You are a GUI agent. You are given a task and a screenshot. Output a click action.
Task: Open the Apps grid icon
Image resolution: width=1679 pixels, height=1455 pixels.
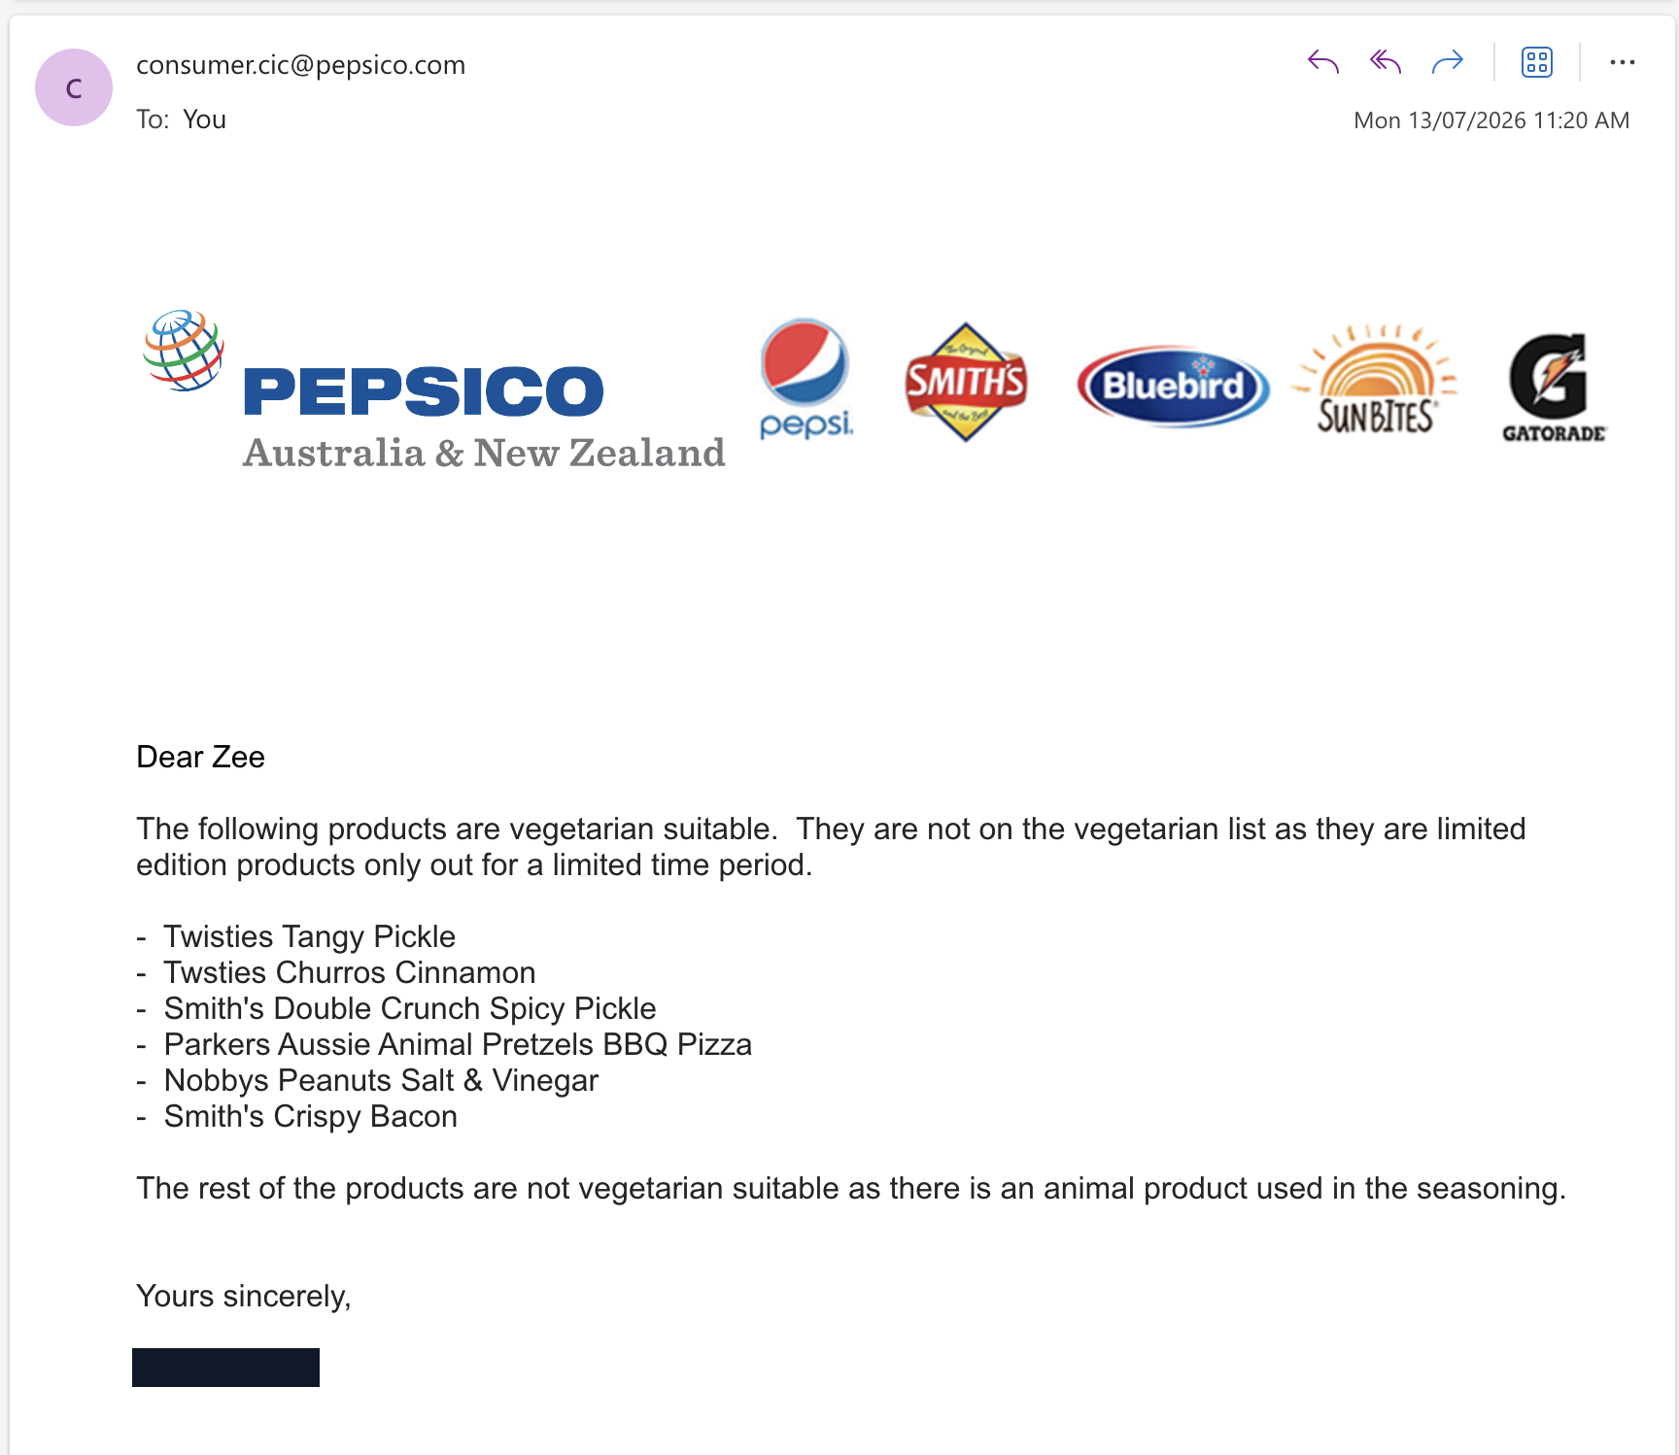pyautogui.click(x=1537, y=62)
